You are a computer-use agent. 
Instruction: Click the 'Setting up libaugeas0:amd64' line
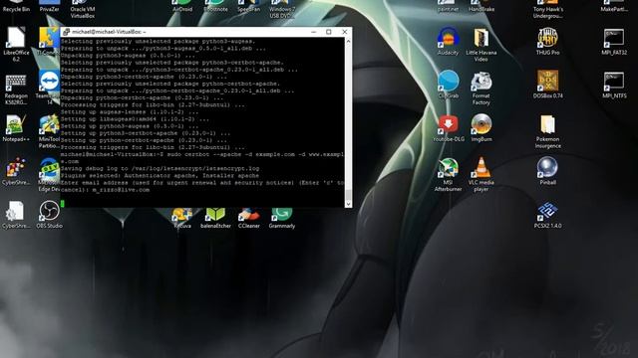pos(136,119)
